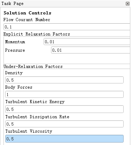Screen dimensions: 131x145
Task: Click the Flow Courant Number label
Action: point(27,20)
